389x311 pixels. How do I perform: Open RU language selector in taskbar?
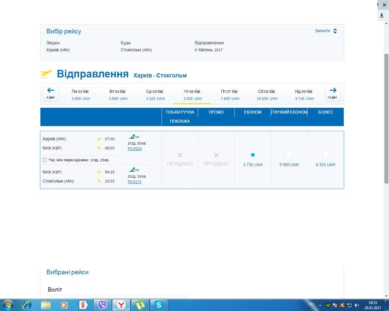click(312, 304)
